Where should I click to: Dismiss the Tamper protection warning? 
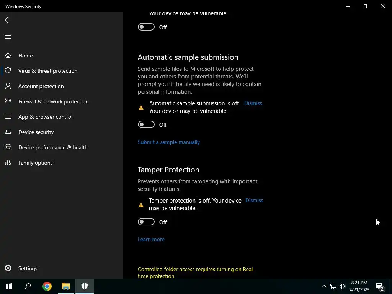254,200
